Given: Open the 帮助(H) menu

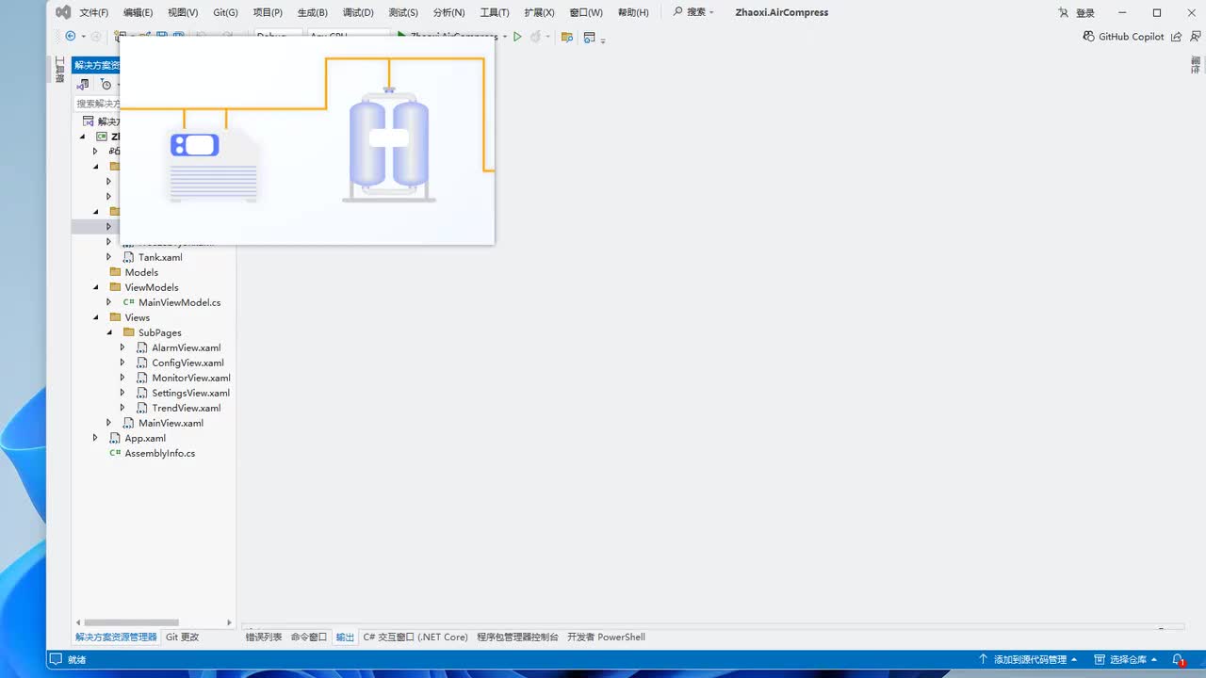Looking at the screenshot, I should 633,13.
